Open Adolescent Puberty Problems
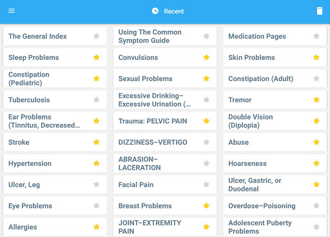The image size is (330, 237). (260, 227)
